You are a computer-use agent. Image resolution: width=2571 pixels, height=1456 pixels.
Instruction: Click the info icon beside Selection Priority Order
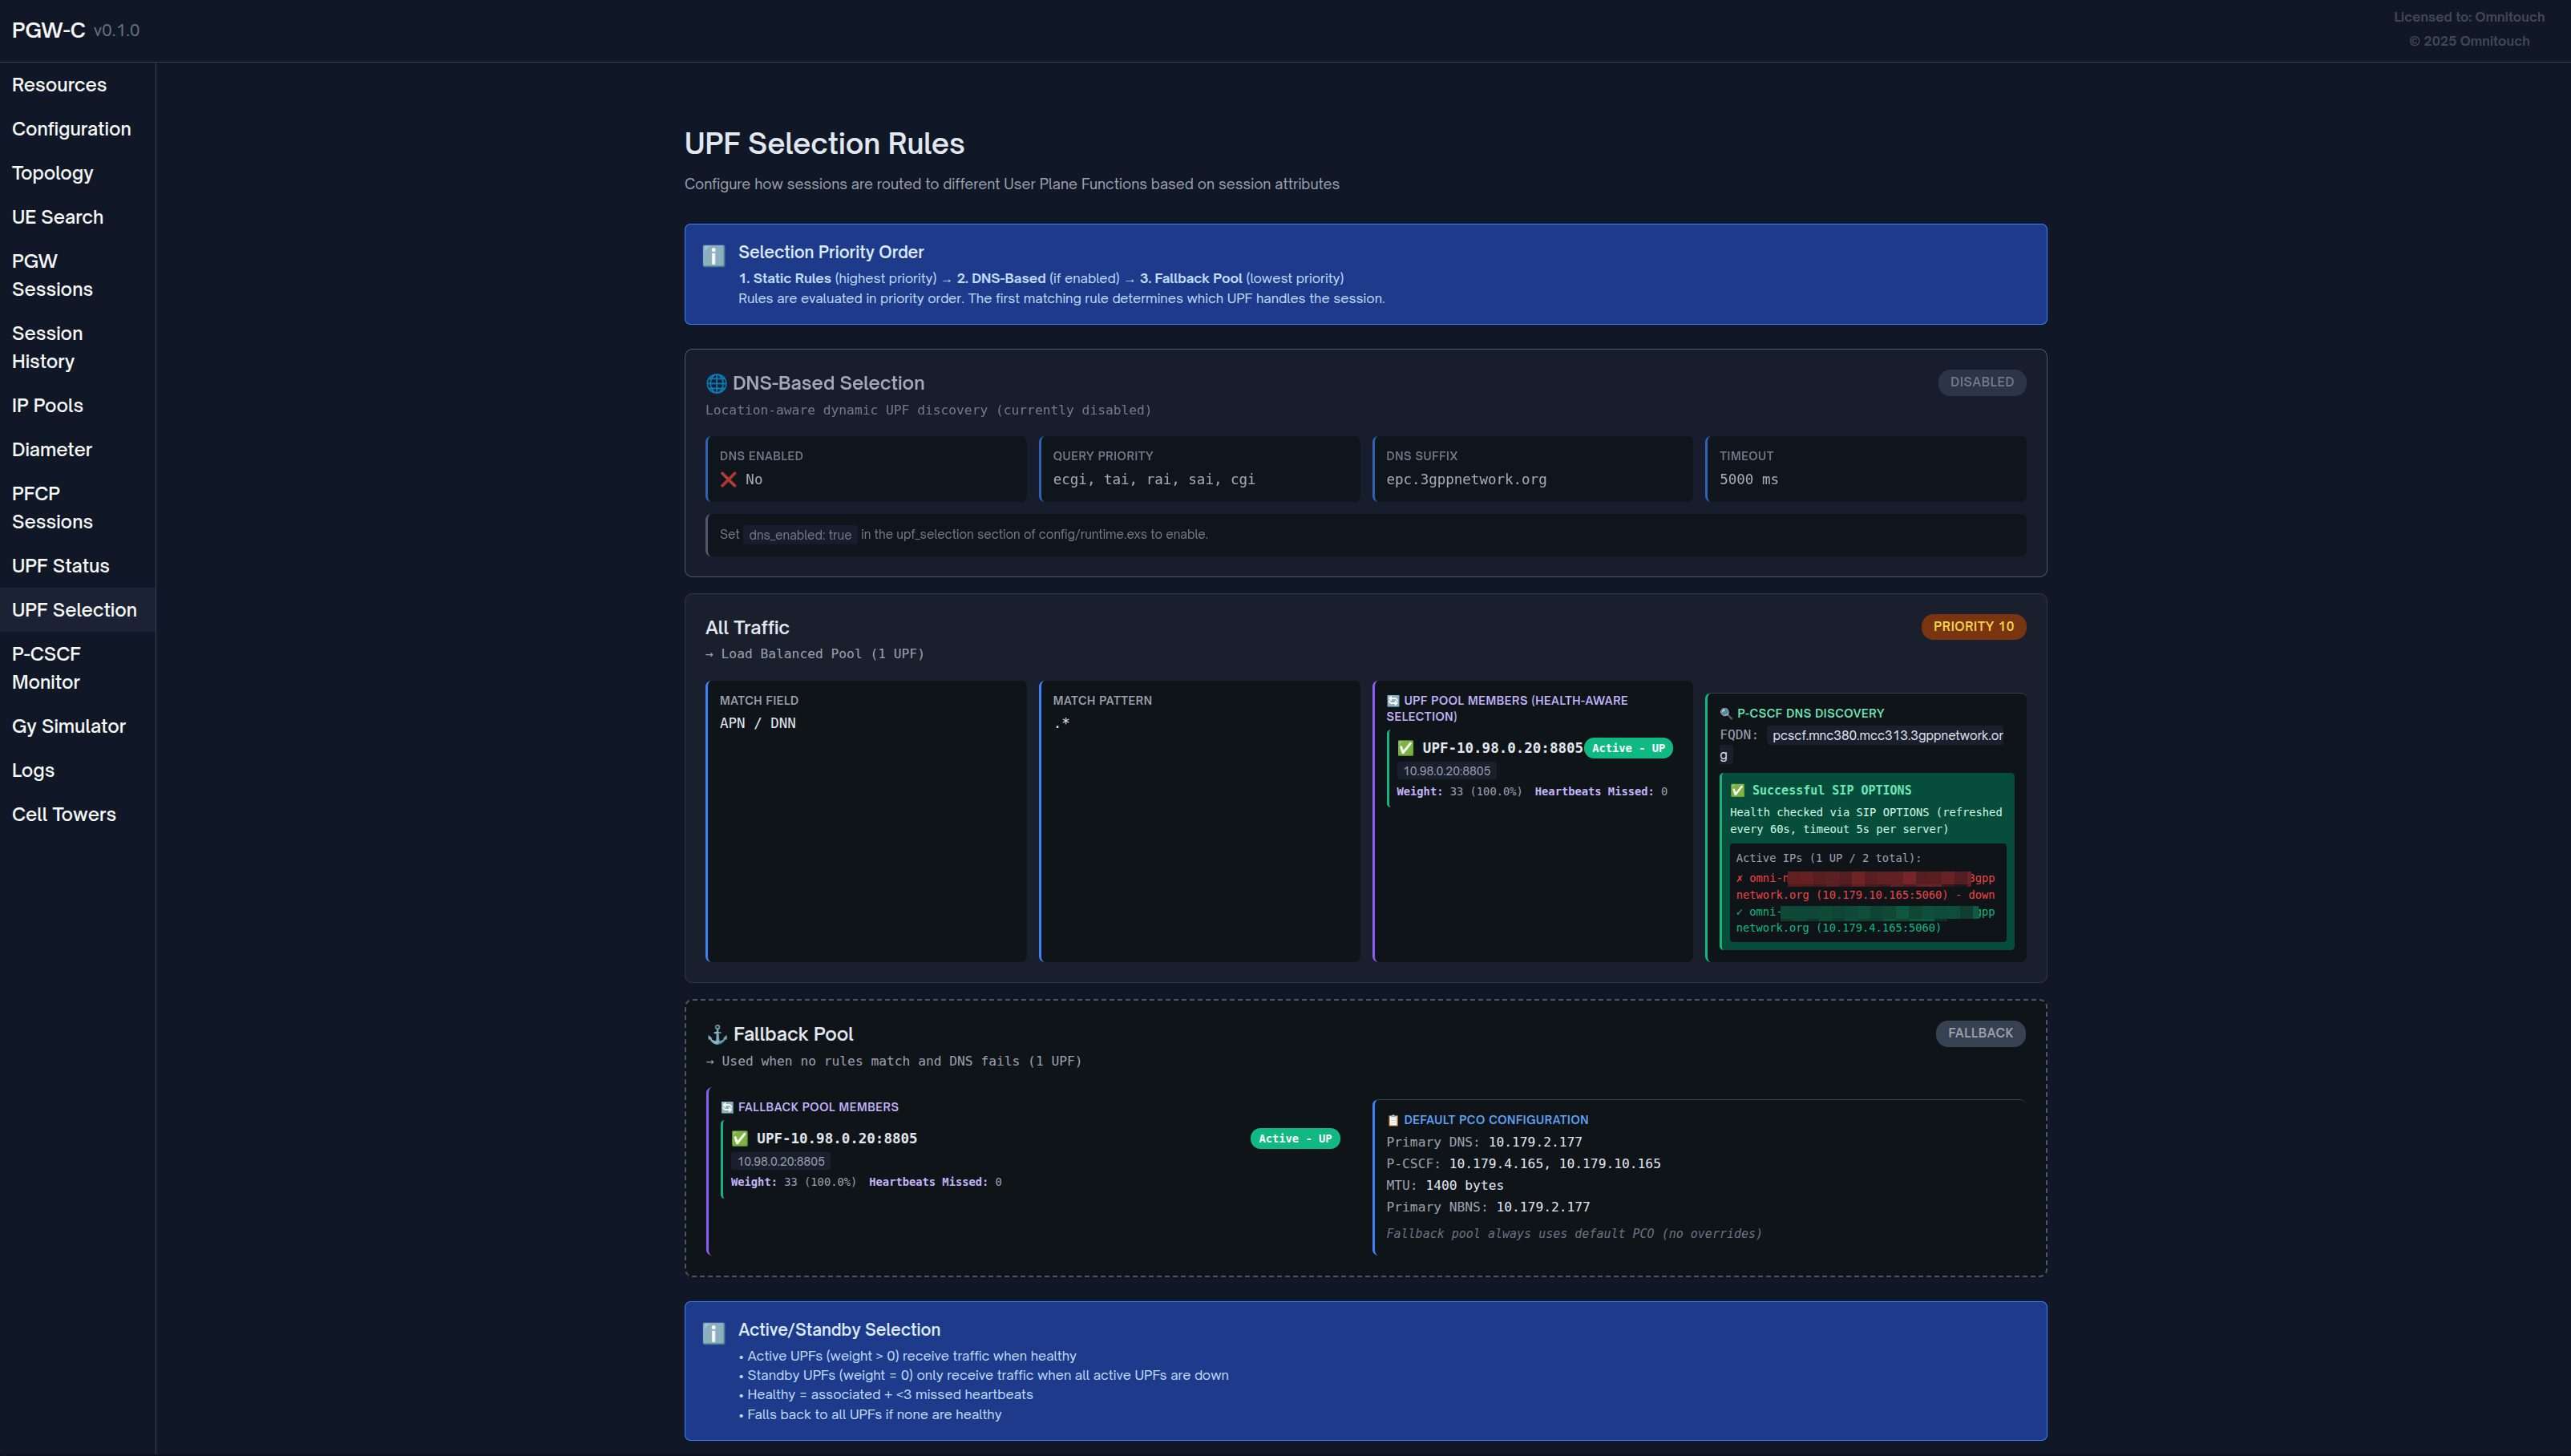coord(713,256)
